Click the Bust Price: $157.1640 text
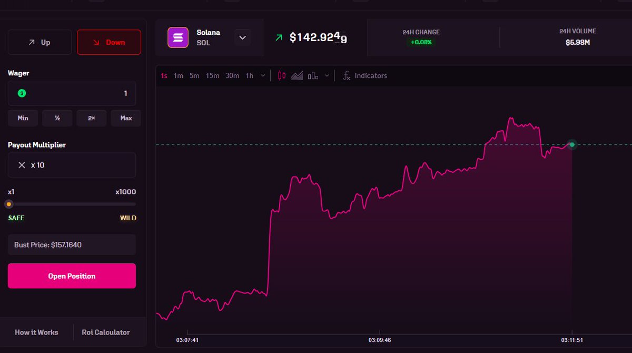632x353 pixels. (x=48, y=245)
